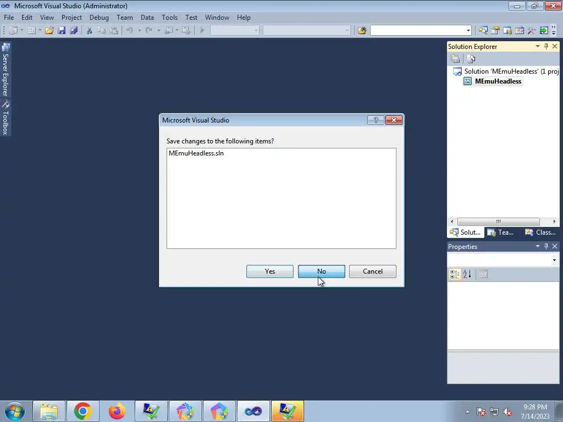Open the Edit menu

click(x=27, y=17)
